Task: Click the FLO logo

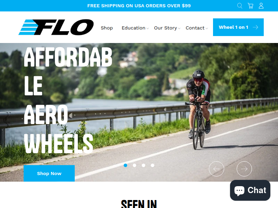Action: tap(56, 27)
